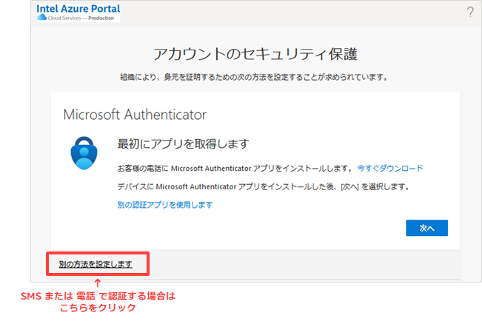Open the 今すぐダウンロード link
Screen dimensions: 482x321
pyautogui.click(x=390, y=169)
